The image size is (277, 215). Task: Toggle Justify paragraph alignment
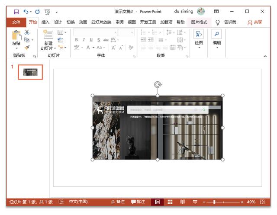click(x=165, y=47)
